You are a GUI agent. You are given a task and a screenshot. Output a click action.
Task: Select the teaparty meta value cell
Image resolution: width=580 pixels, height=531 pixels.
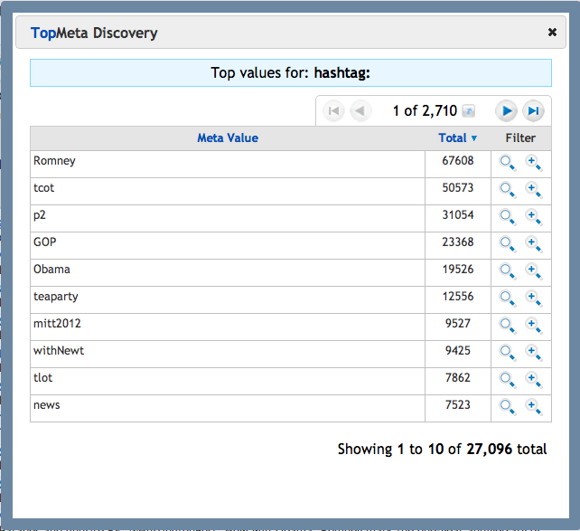click(x=228, y=299)
